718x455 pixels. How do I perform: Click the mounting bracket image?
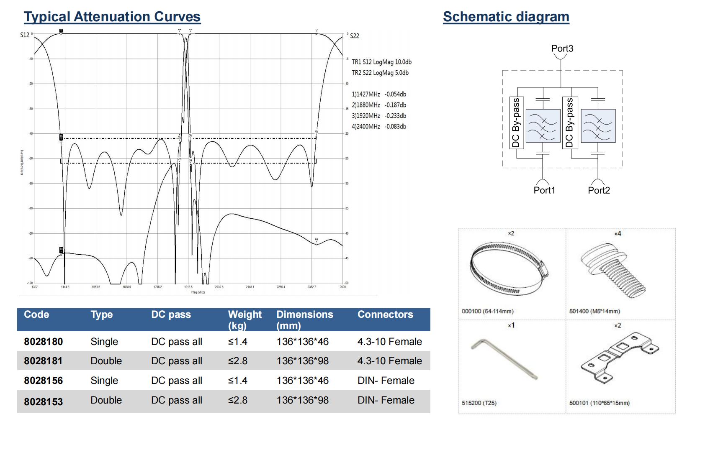pos(619,358)
